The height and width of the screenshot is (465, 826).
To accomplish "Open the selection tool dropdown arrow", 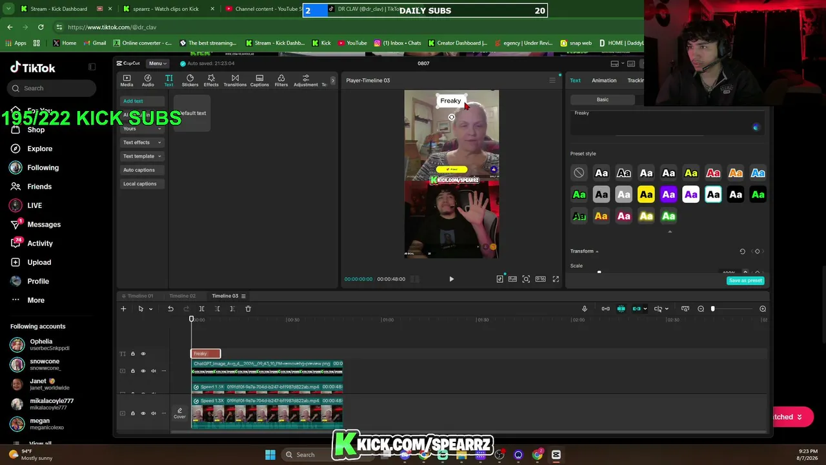I will [x=150, y=309].
